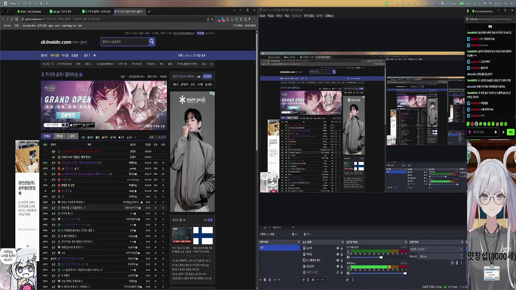
Task: Click the dcinside search magnifier button
Action: tap(152, 41)
